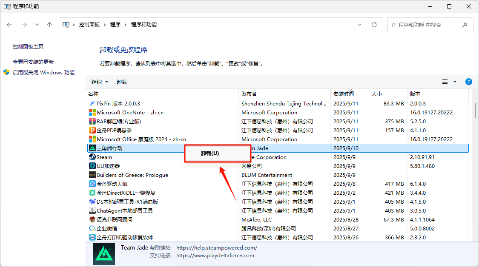Screen dimensions: 479x267
Task: Click the 83.3 MB size cell
Action: (394, 103)
